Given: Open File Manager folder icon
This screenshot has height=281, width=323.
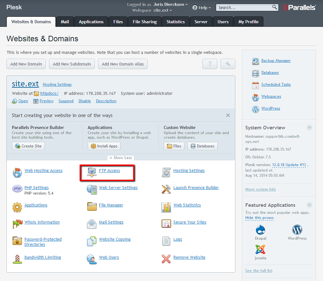Looking at the screenshot, I should (92, 206).
